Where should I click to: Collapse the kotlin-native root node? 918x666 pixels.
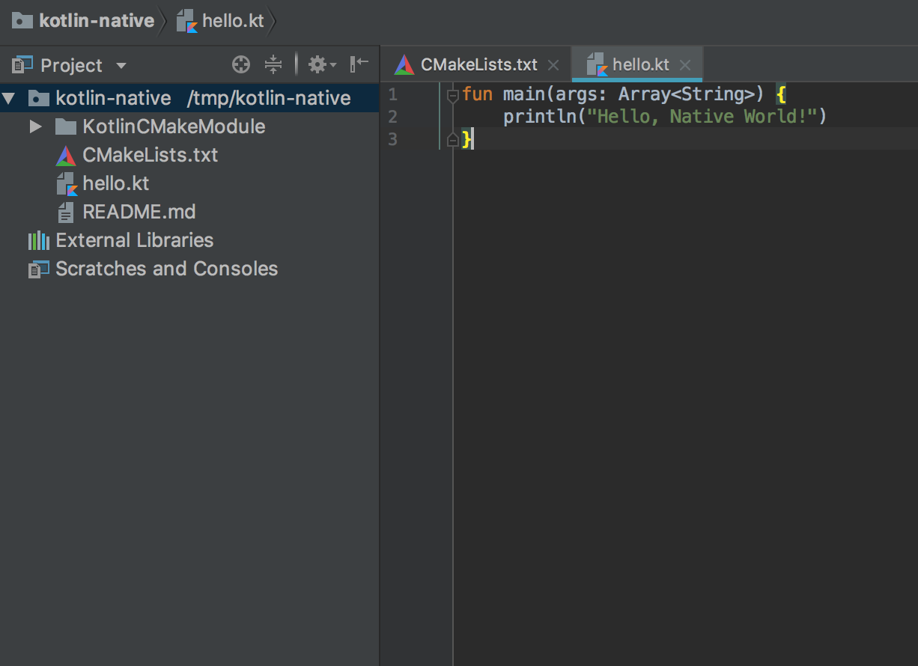(9, 99)
